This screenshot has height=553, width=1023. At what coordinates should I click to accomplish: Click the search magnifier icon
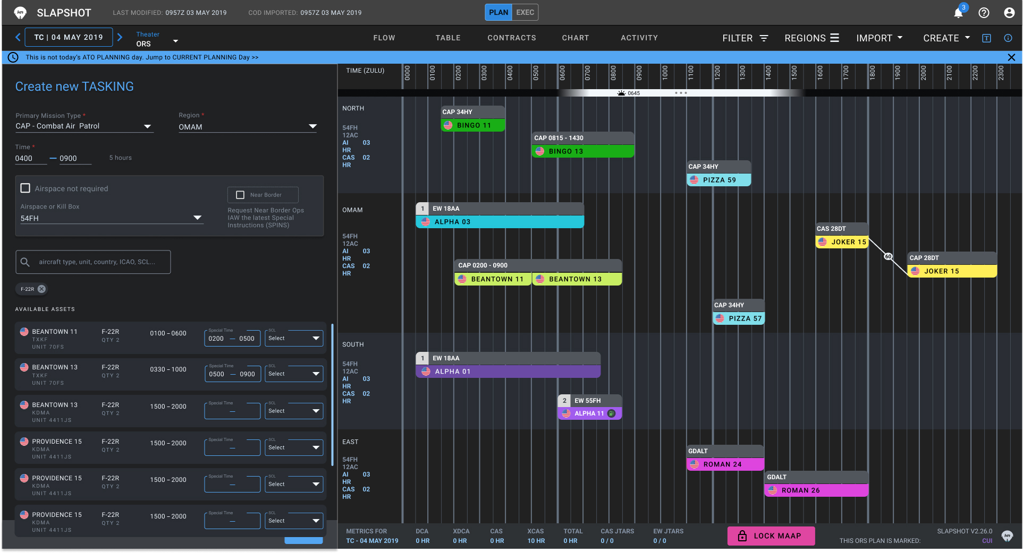tap(25, 262)
